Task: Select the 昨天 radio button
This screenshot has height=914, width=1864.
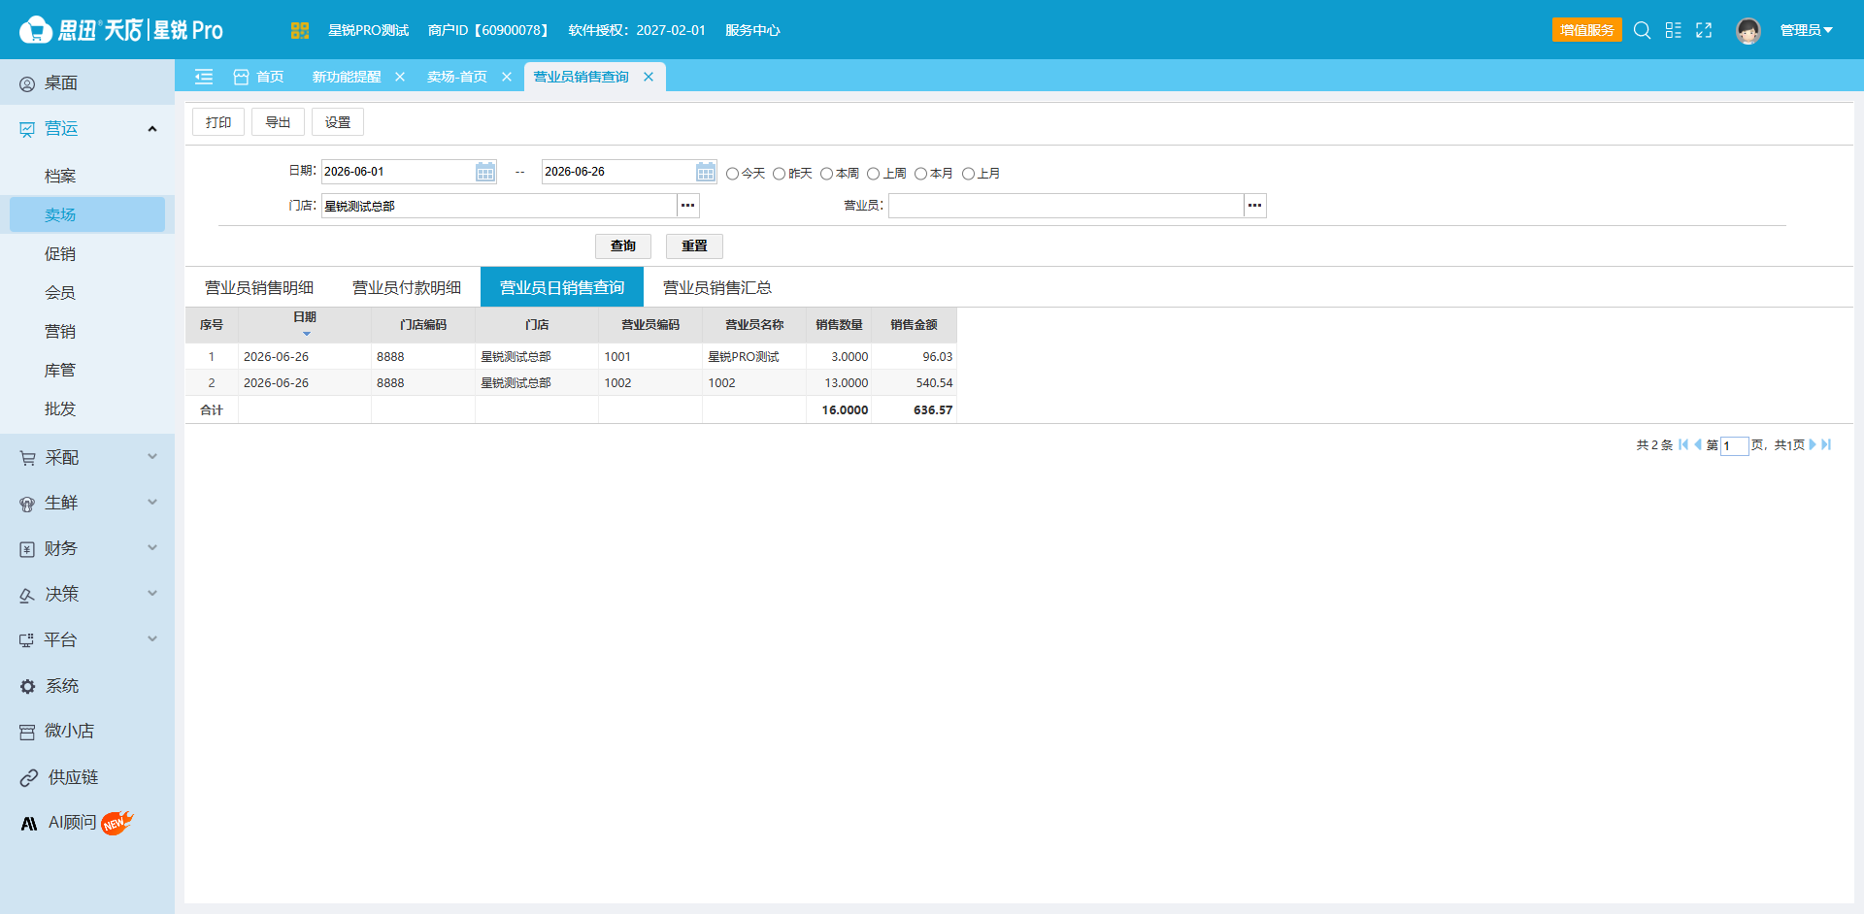Action: coord(779,174)
